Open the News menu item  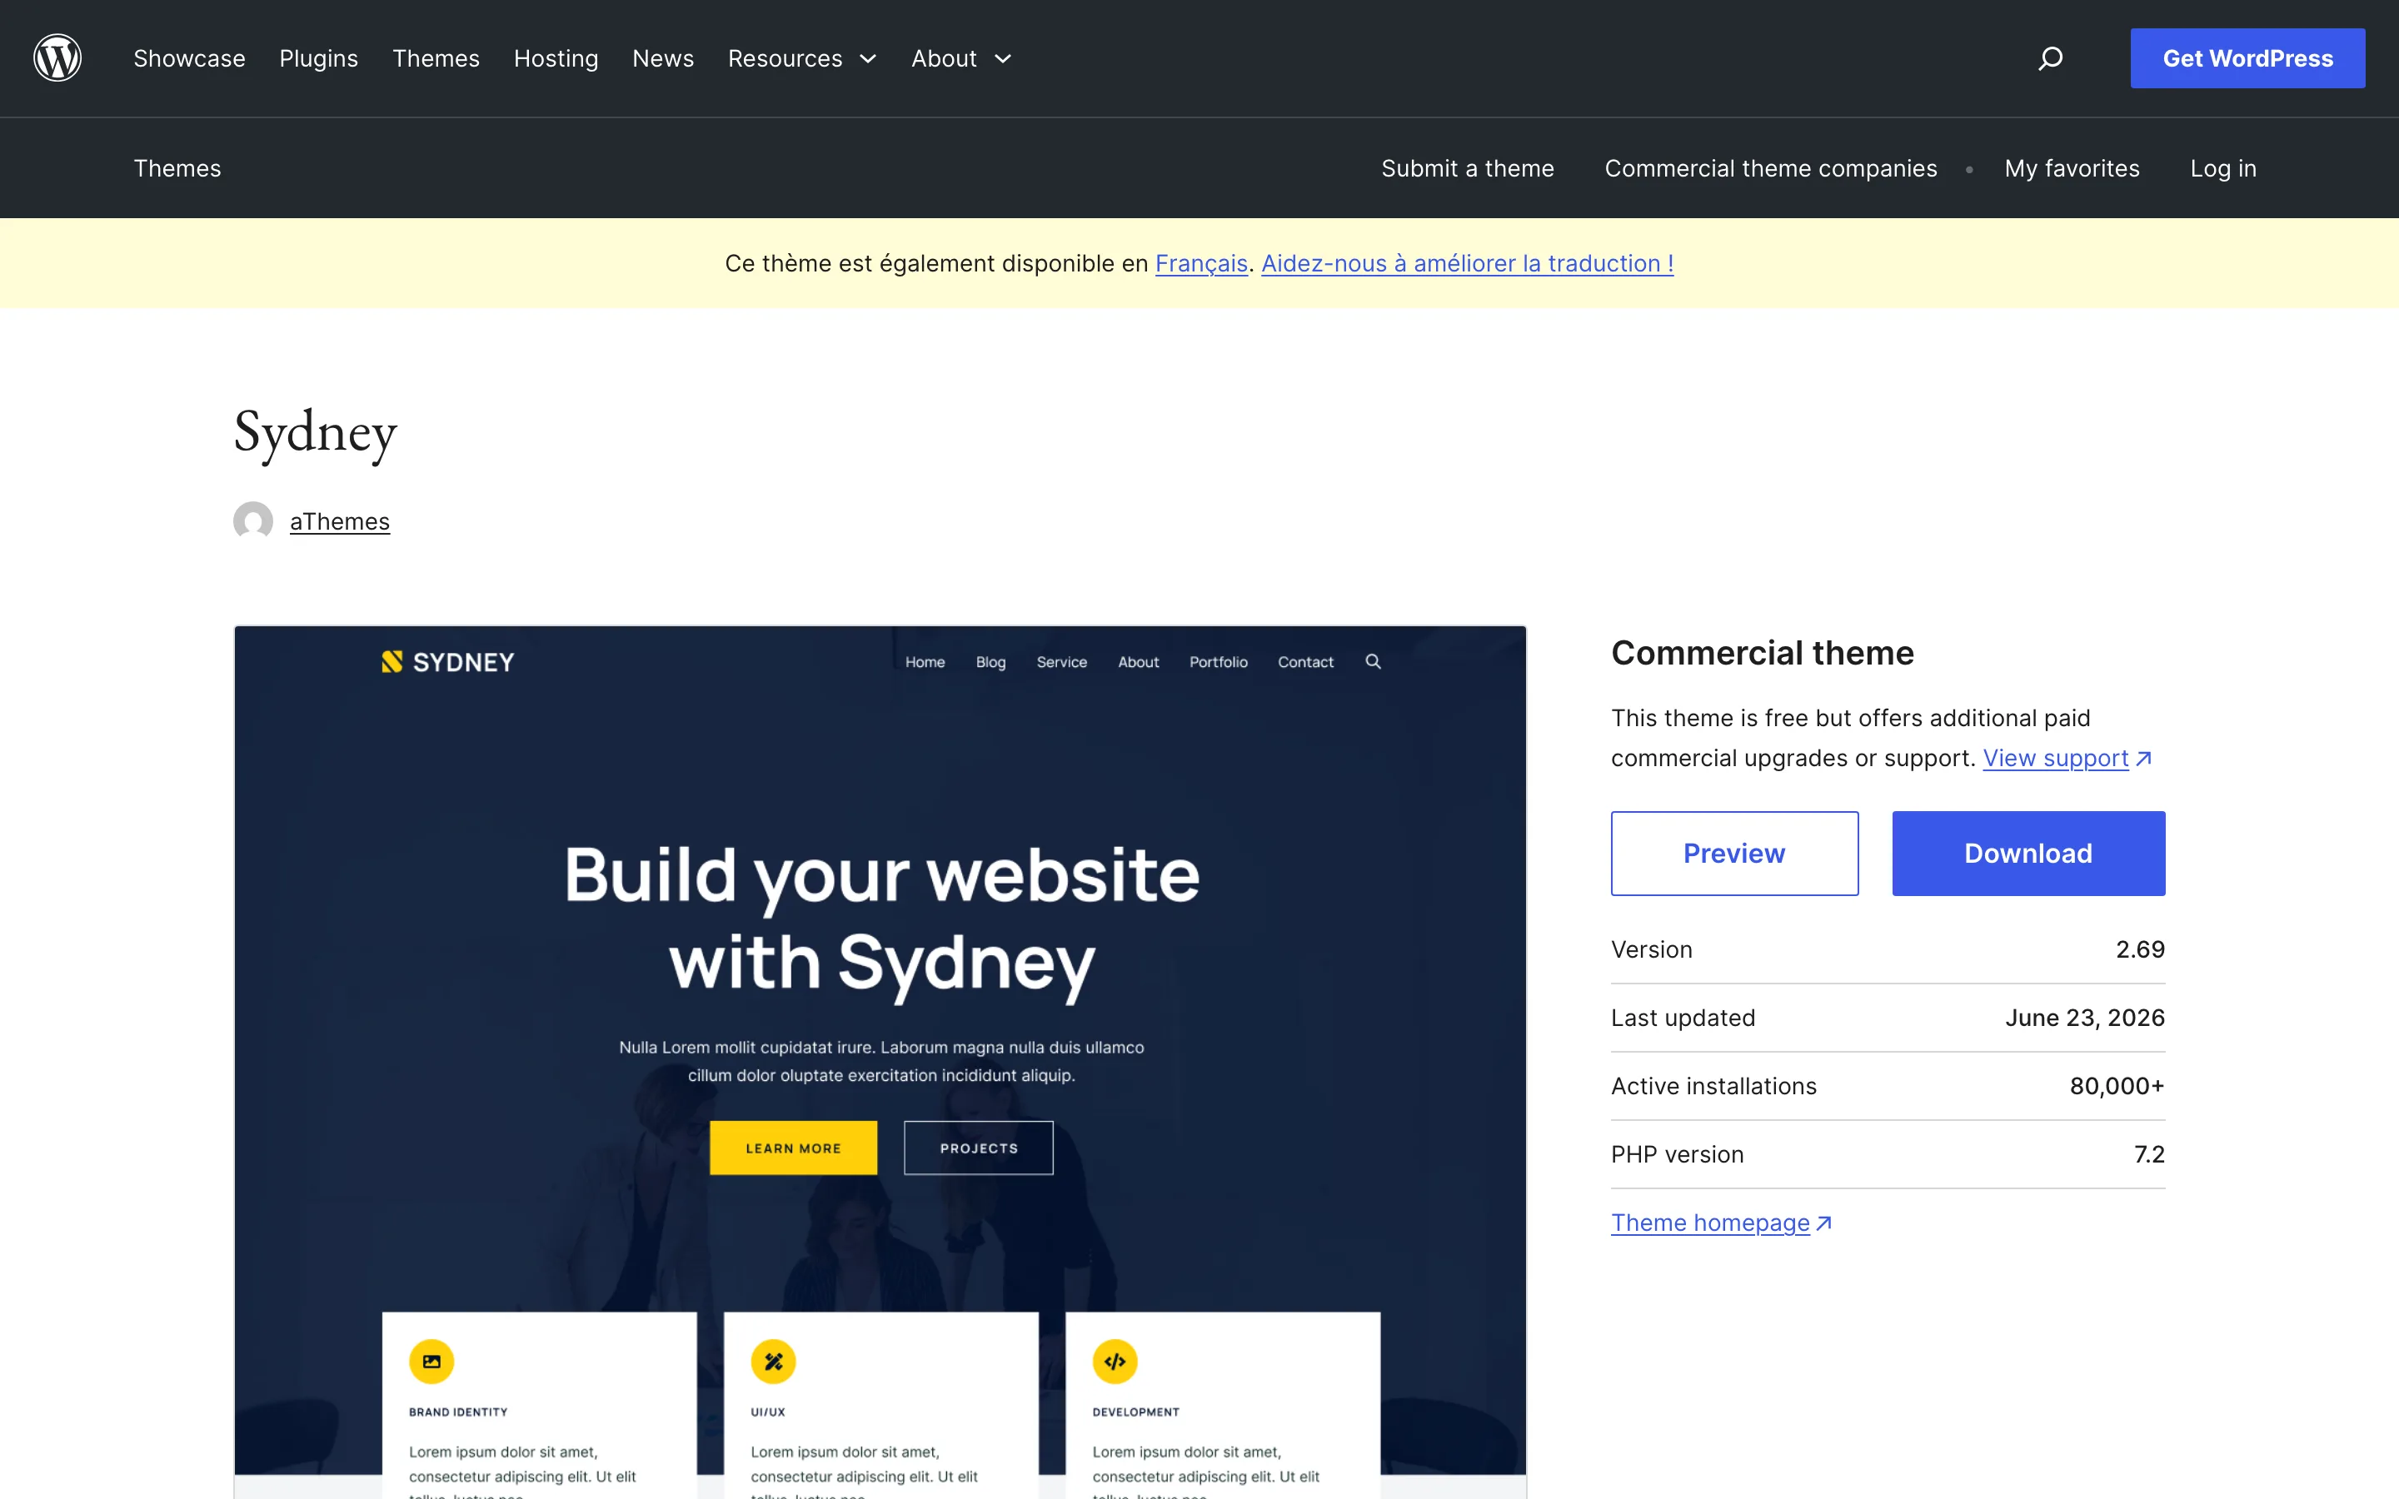click(663, 58)
